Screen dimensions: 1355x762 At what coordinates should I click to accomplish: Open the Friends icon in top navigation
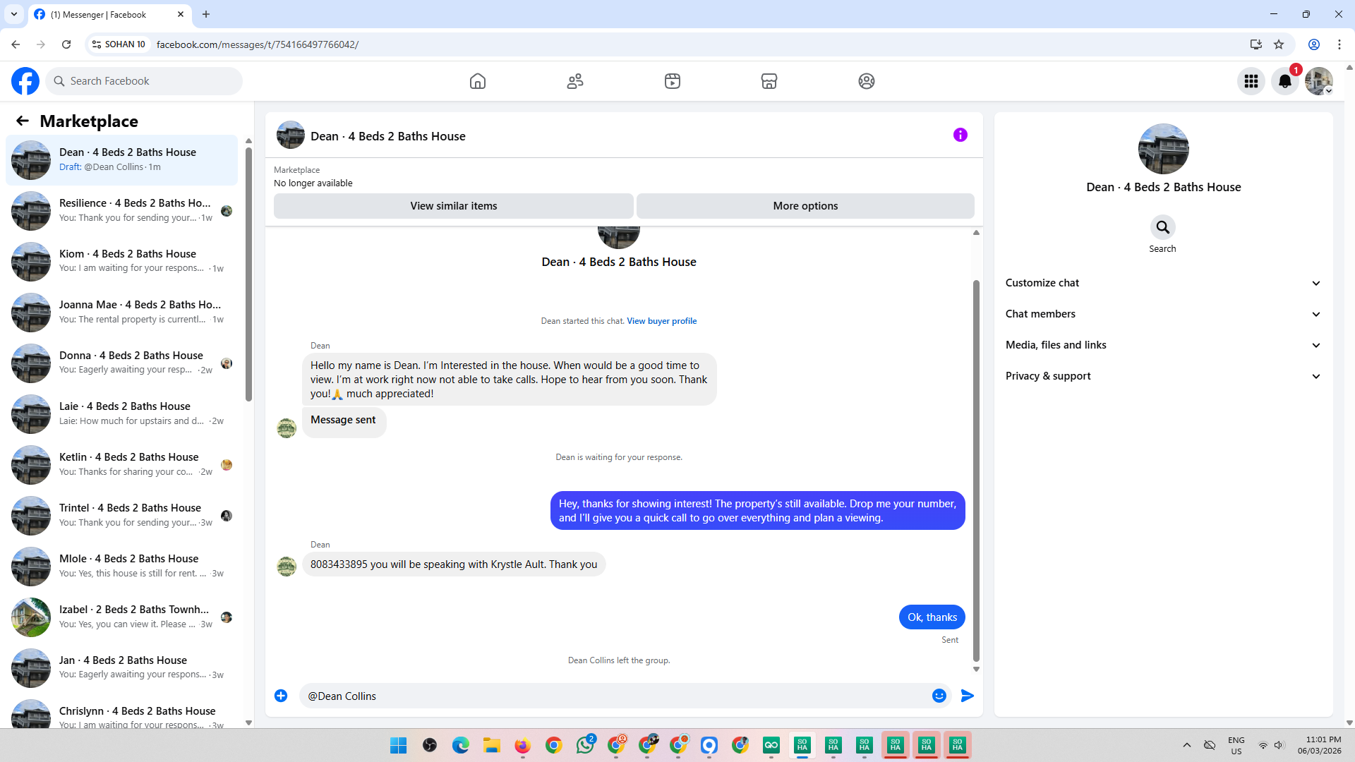click(575, 81)
